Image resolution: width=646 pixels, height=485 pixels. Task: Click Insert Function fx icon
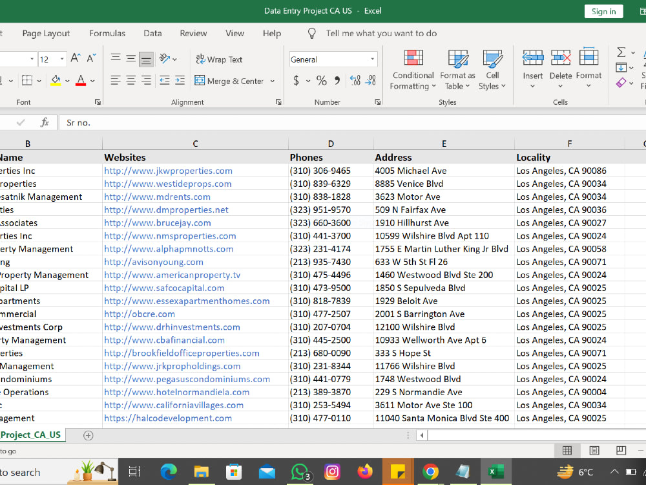[x=45, y=122]
